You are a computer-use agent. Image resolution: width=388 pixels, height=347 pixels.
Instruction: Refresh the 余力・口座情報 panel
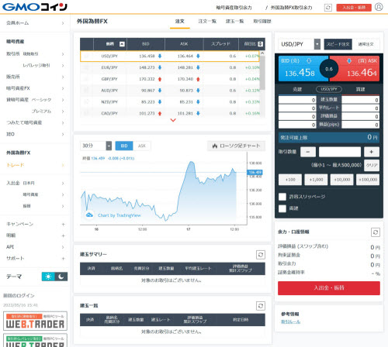point(376,232)
